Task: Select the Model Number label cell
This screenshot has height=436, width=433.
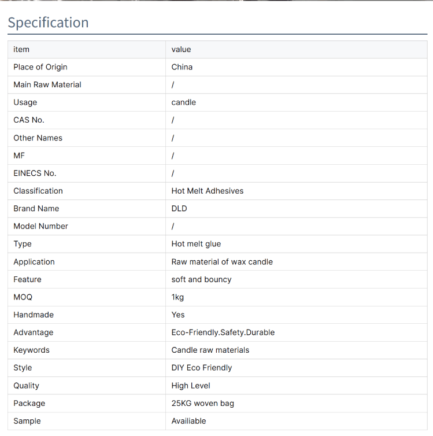Action: (x=40, y=226)
